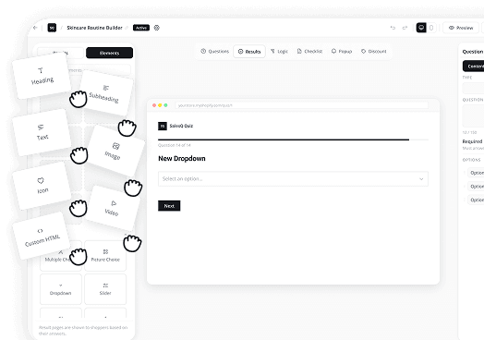Add a Slider element from the panel

pos(105,289)
